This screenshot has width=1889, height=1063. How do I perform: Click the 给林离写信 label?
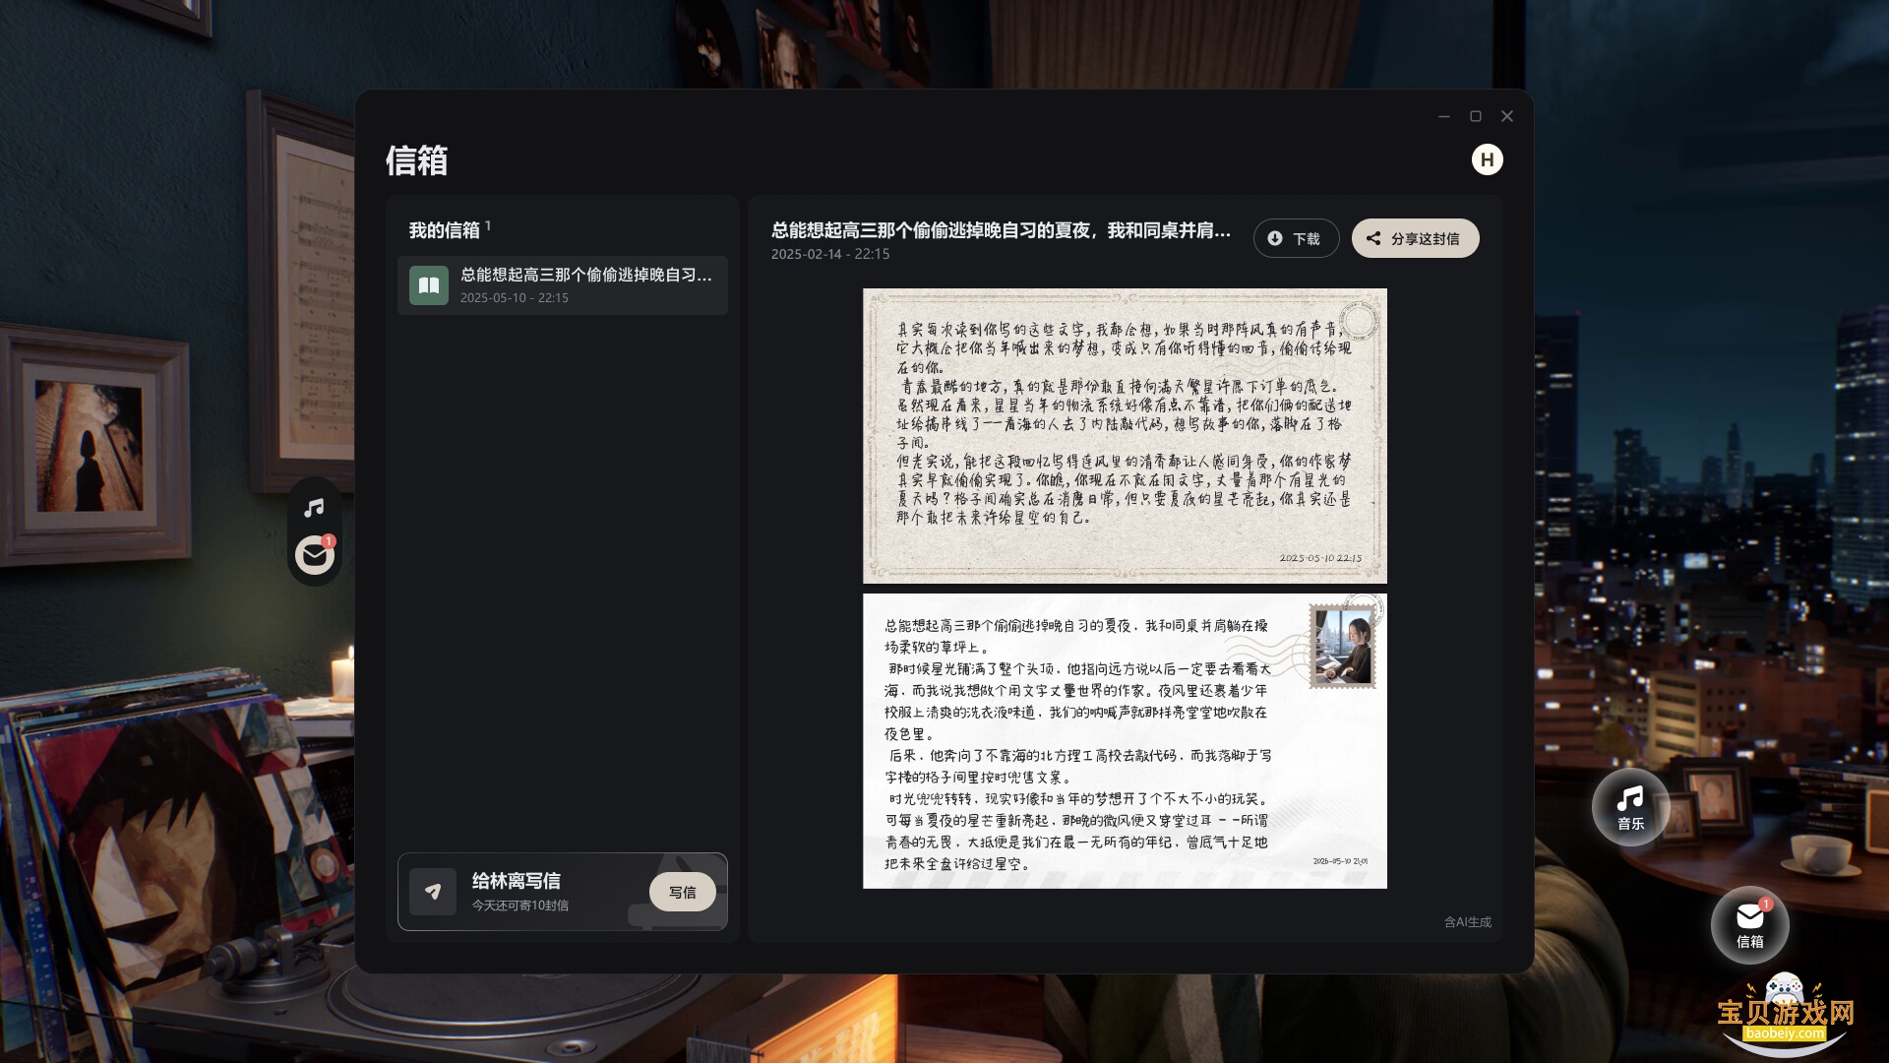pos(516,881)
